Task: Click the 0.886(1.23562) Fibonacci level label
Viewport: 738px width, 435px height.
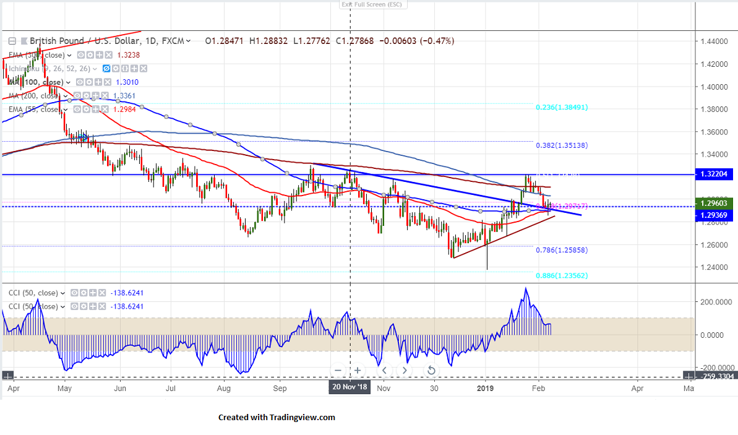Action: point(562,275)
